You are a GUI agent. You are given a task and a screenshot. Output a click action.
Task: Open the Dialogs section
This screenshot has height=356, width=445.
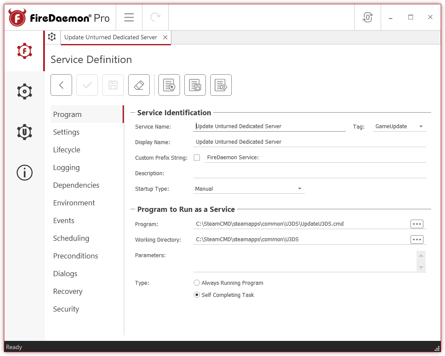(87, 274)
